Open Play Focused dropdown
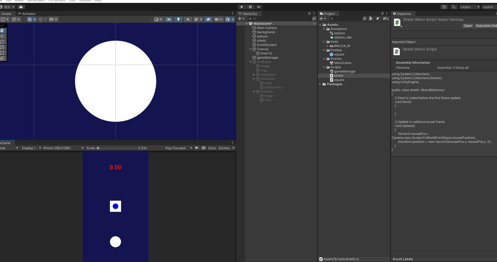Screen dimensions: 497x262 pos(178,148)
